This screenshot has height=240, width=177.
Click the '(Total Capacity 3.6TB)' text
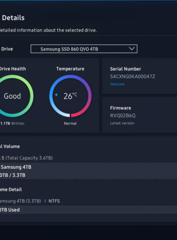[x=29, y=158]
